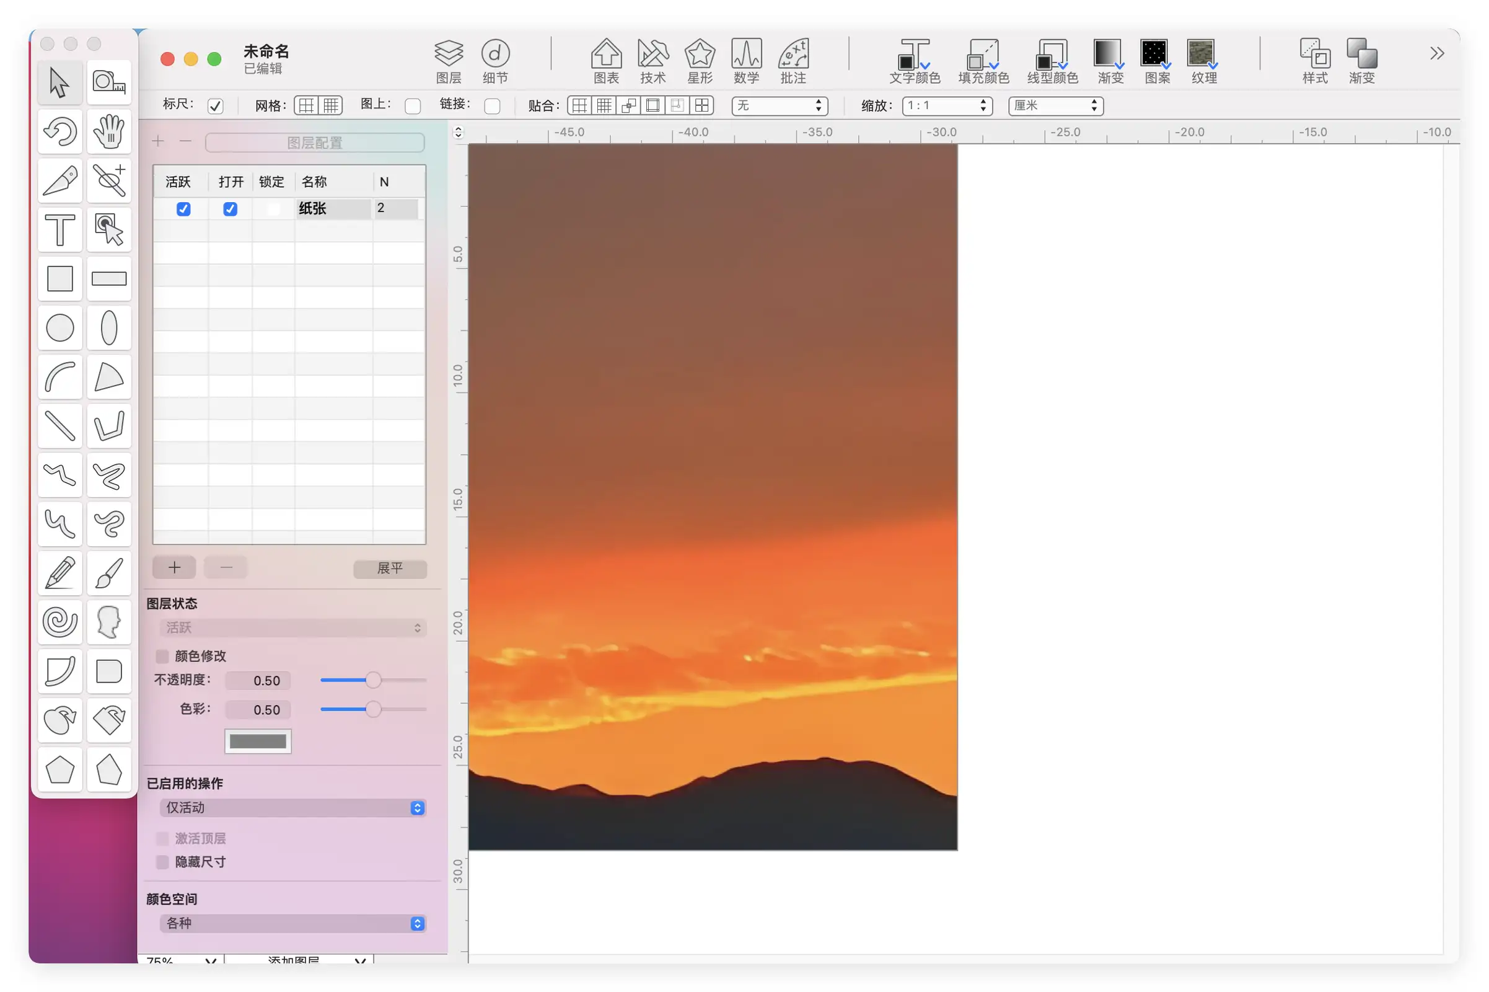Select the Pencil tool
This screenshot has width=1489, height=992.
60,573
